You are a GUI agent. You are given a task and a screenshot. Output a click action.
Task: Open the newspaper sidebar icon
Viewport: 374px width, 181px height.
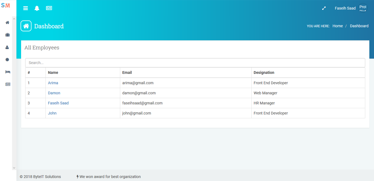click(8, 84)
